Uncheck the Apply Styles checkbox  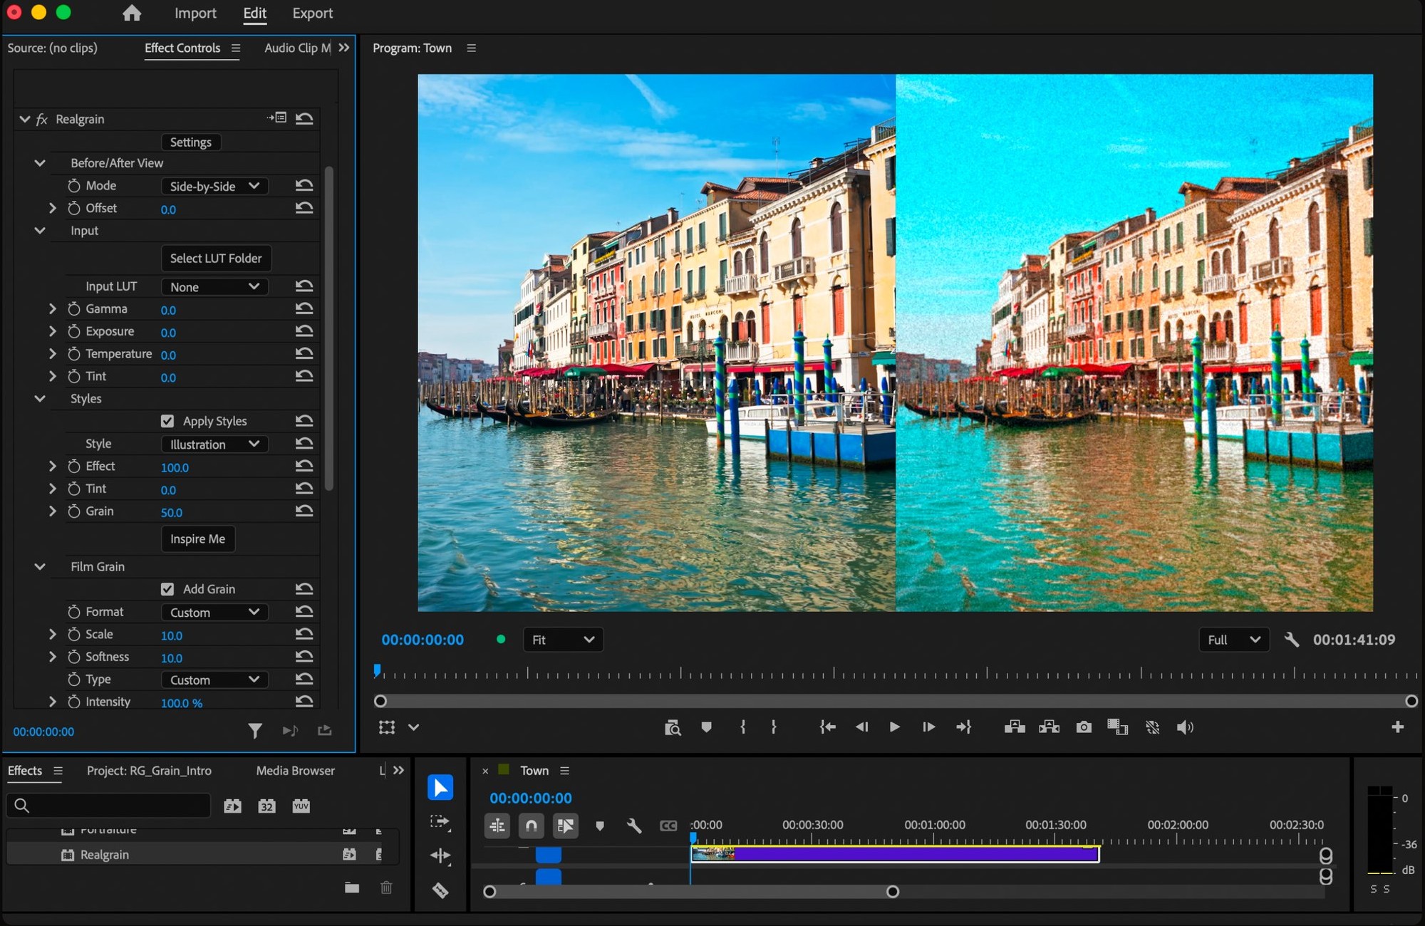point(167,421)
